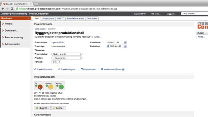The height and width of the screenshot is (117, 208).
Task: Click Ändra link under Budget
Action: 201,37
